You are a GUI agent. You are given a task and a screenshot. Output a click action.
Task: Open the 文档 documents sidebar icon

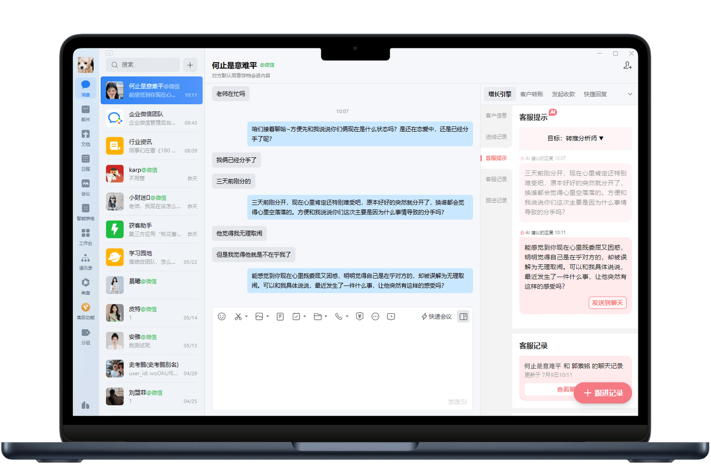[x=85, y=137]
